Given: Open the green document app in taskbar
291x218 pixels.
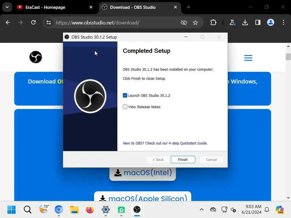Looking at the screenshot, I should (x=121, y=210).
